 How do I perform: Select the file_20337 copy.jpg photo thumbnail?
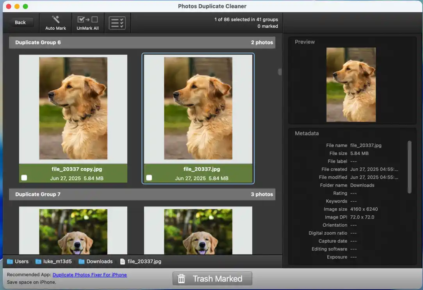[73, 107]
